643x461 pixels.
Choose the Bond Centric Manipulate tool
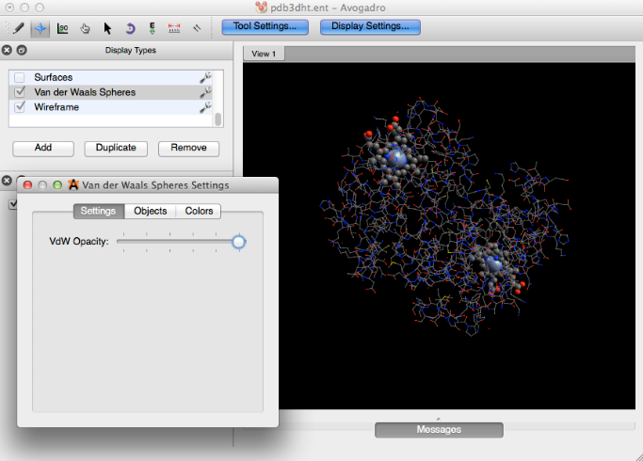[x=62, y=27]
